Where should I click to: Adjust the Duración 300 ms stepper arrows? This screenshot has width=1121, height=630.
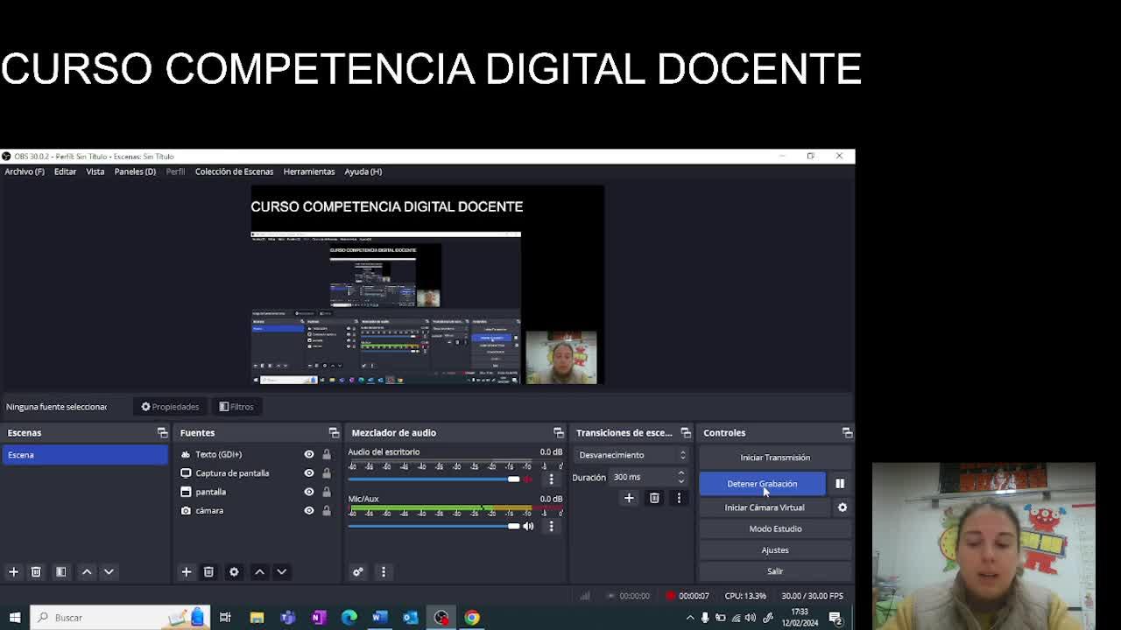tap(680, 477)
